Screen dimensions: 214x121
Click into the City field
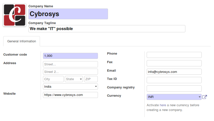point(53,79)
